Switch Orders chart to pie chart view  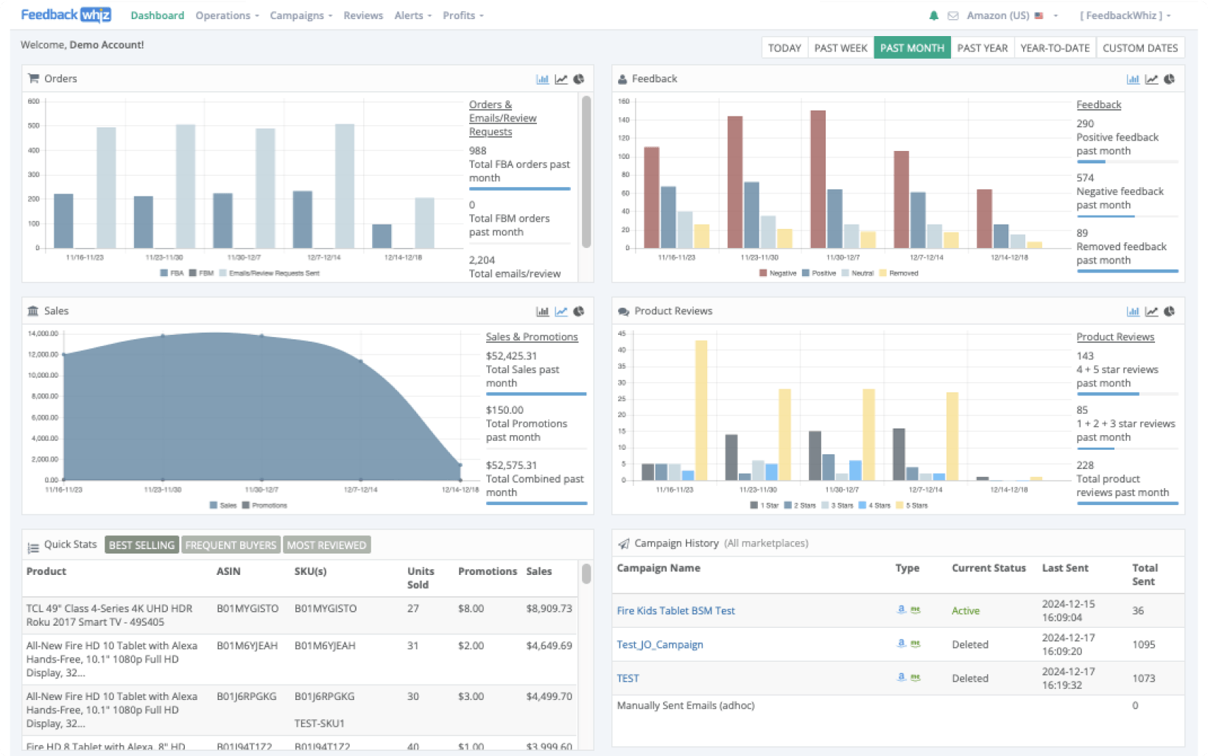coord(578,79)
